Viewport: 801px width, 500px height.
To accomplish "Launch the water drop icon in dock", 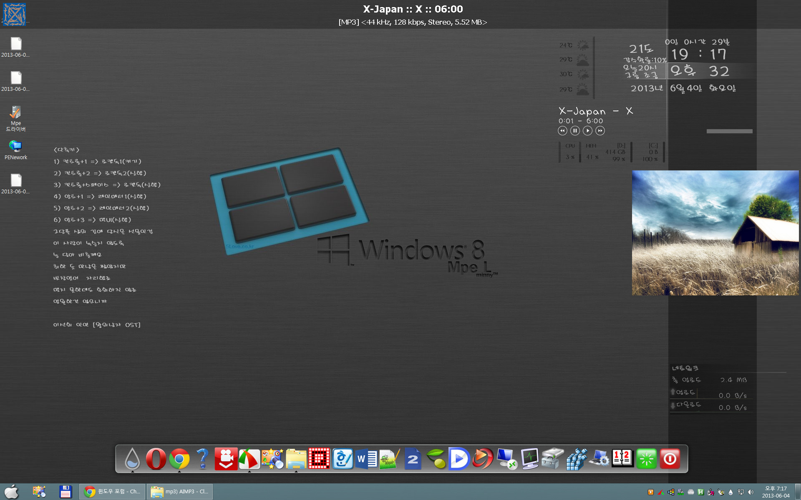I will click(x=132, y=459).
